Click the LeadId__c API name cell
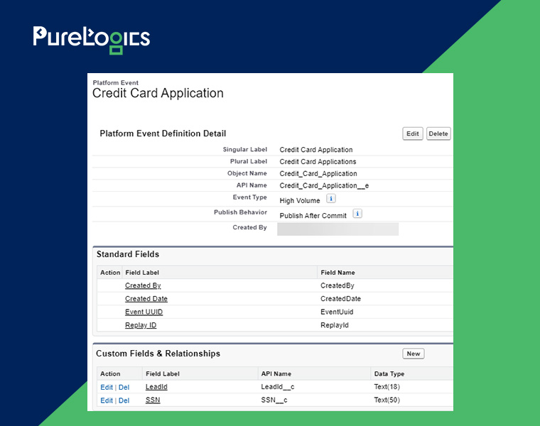Viewport: 540px width, 426px height. pos(278,387)
